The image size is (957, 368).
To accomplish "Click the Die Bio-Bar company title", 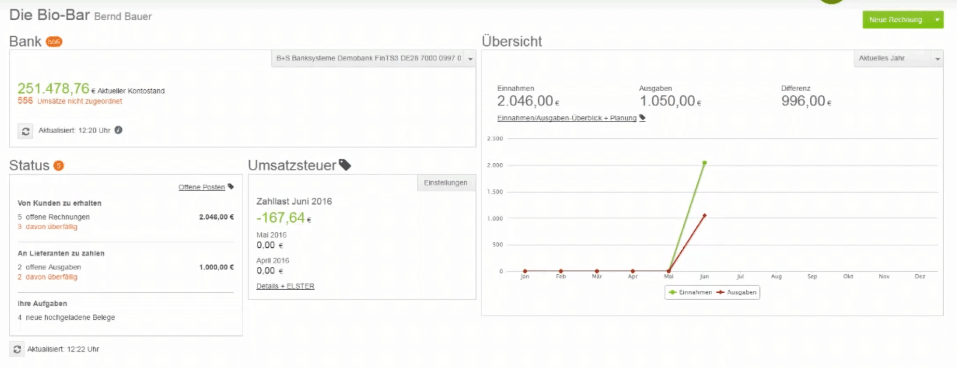I will click(x=50, y=15).
